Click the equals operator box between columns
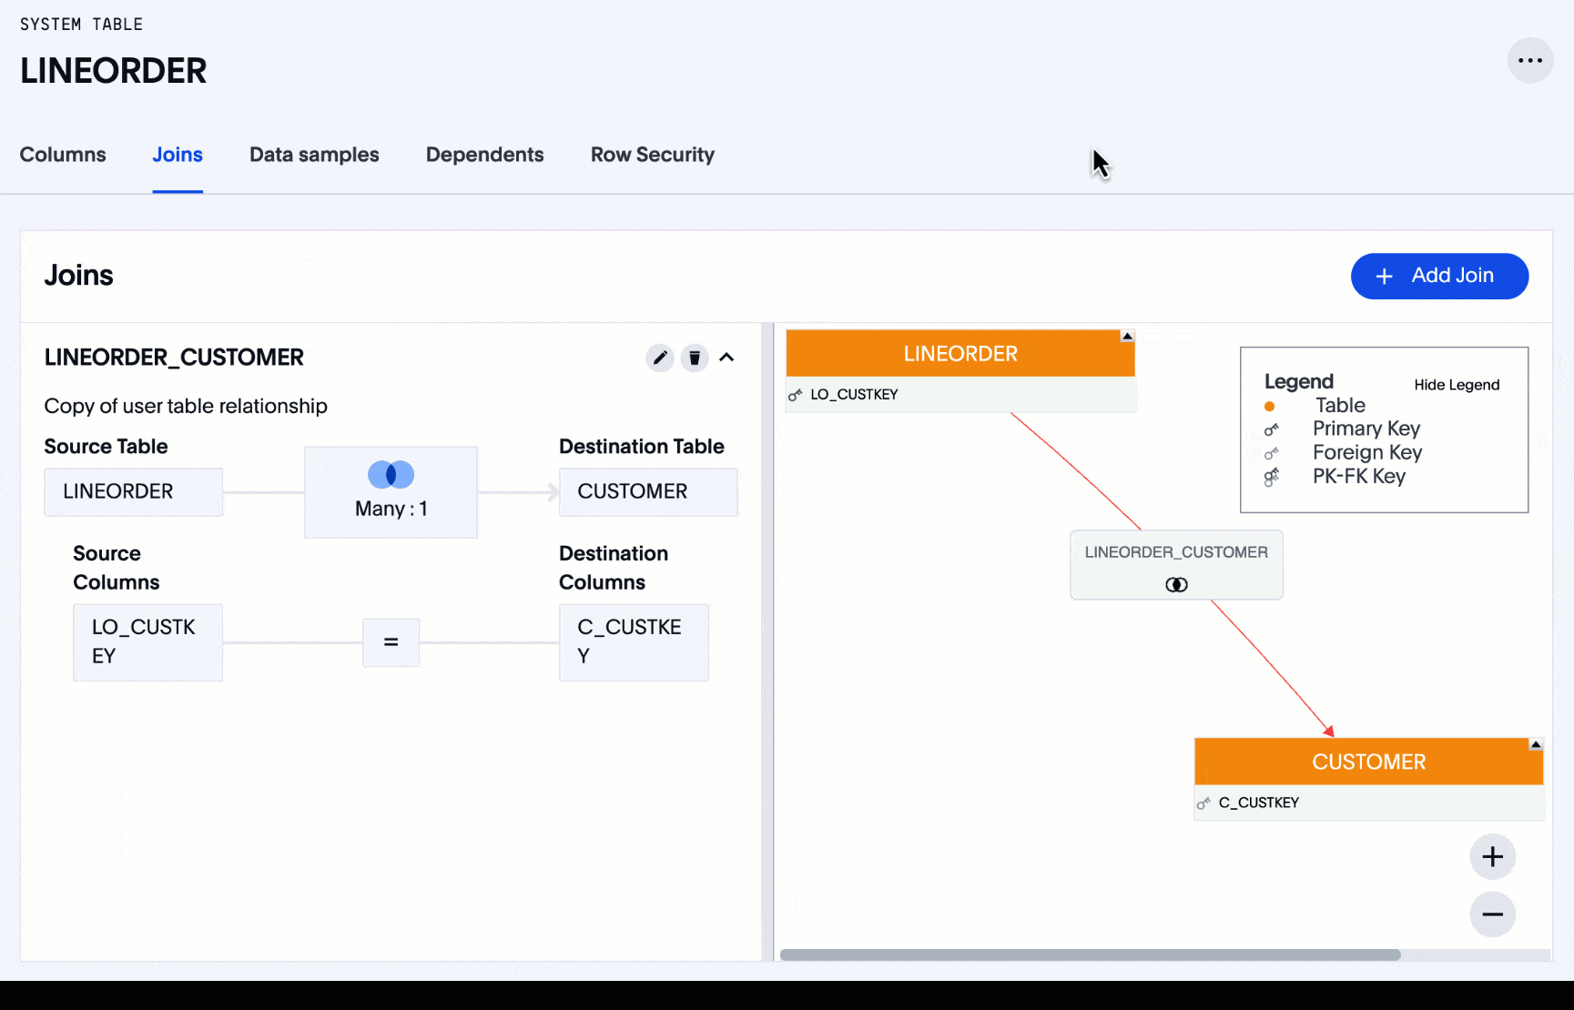1574x1010 pixels. tap(391, 642)
